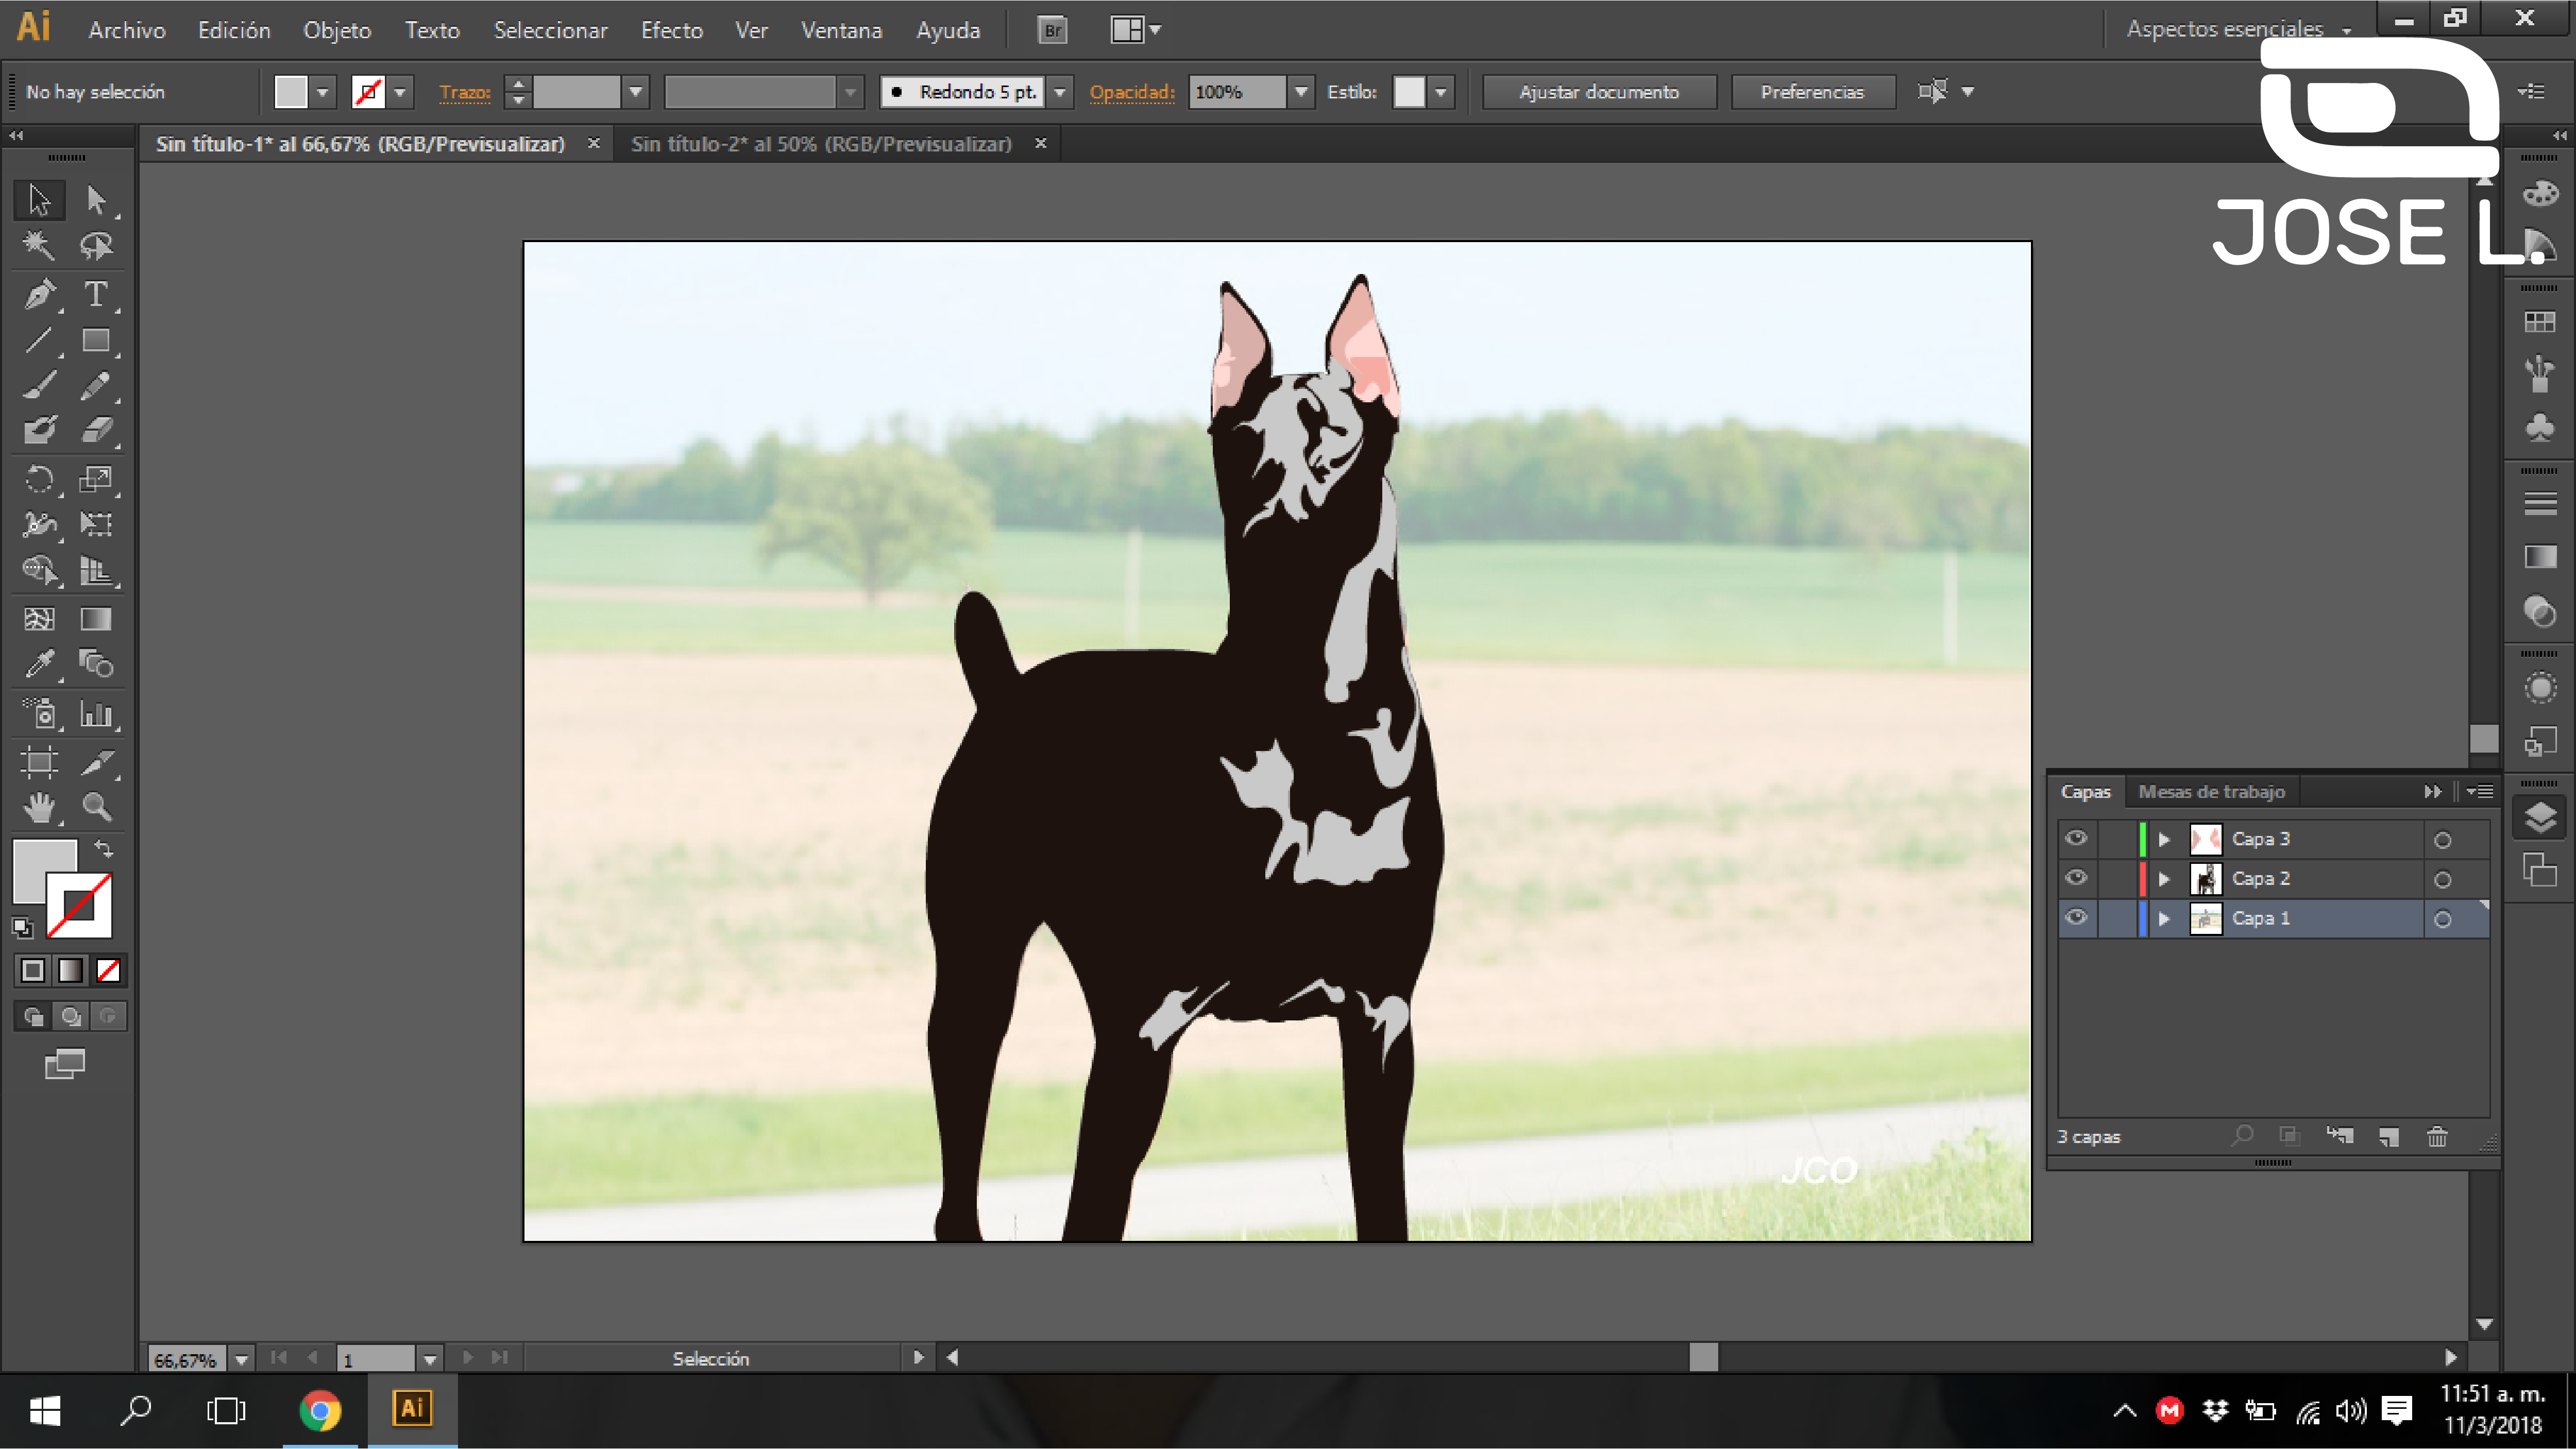Select the Blend tool
The height and width of the screenshot is (1449, 2576).
point(96,664)
